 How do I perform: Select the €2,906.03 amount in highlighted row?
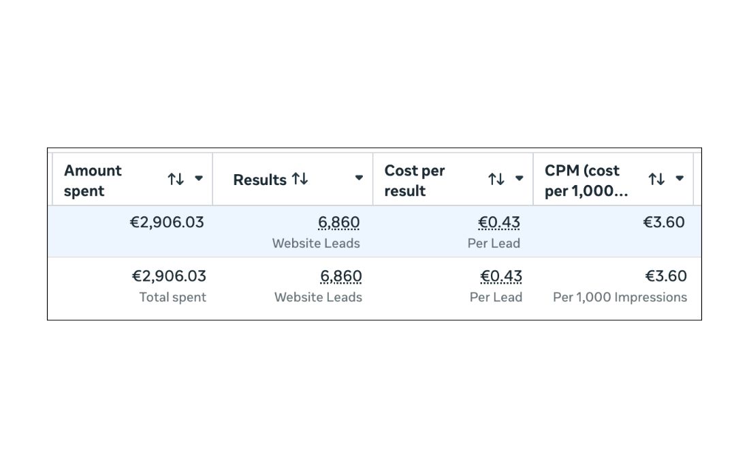[x=167, y=222]
